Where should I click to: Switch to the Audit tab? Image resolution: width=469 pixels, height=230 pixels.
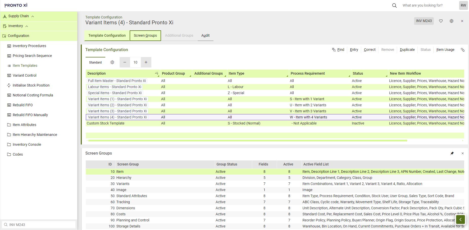pyautogui.click(x=205, y=35)
